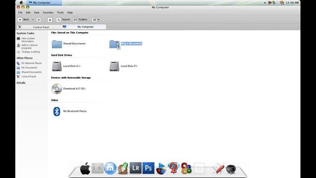Open the Swiss army knife dock icon
This screenshot has height=178, width=316.
point(218,168)
